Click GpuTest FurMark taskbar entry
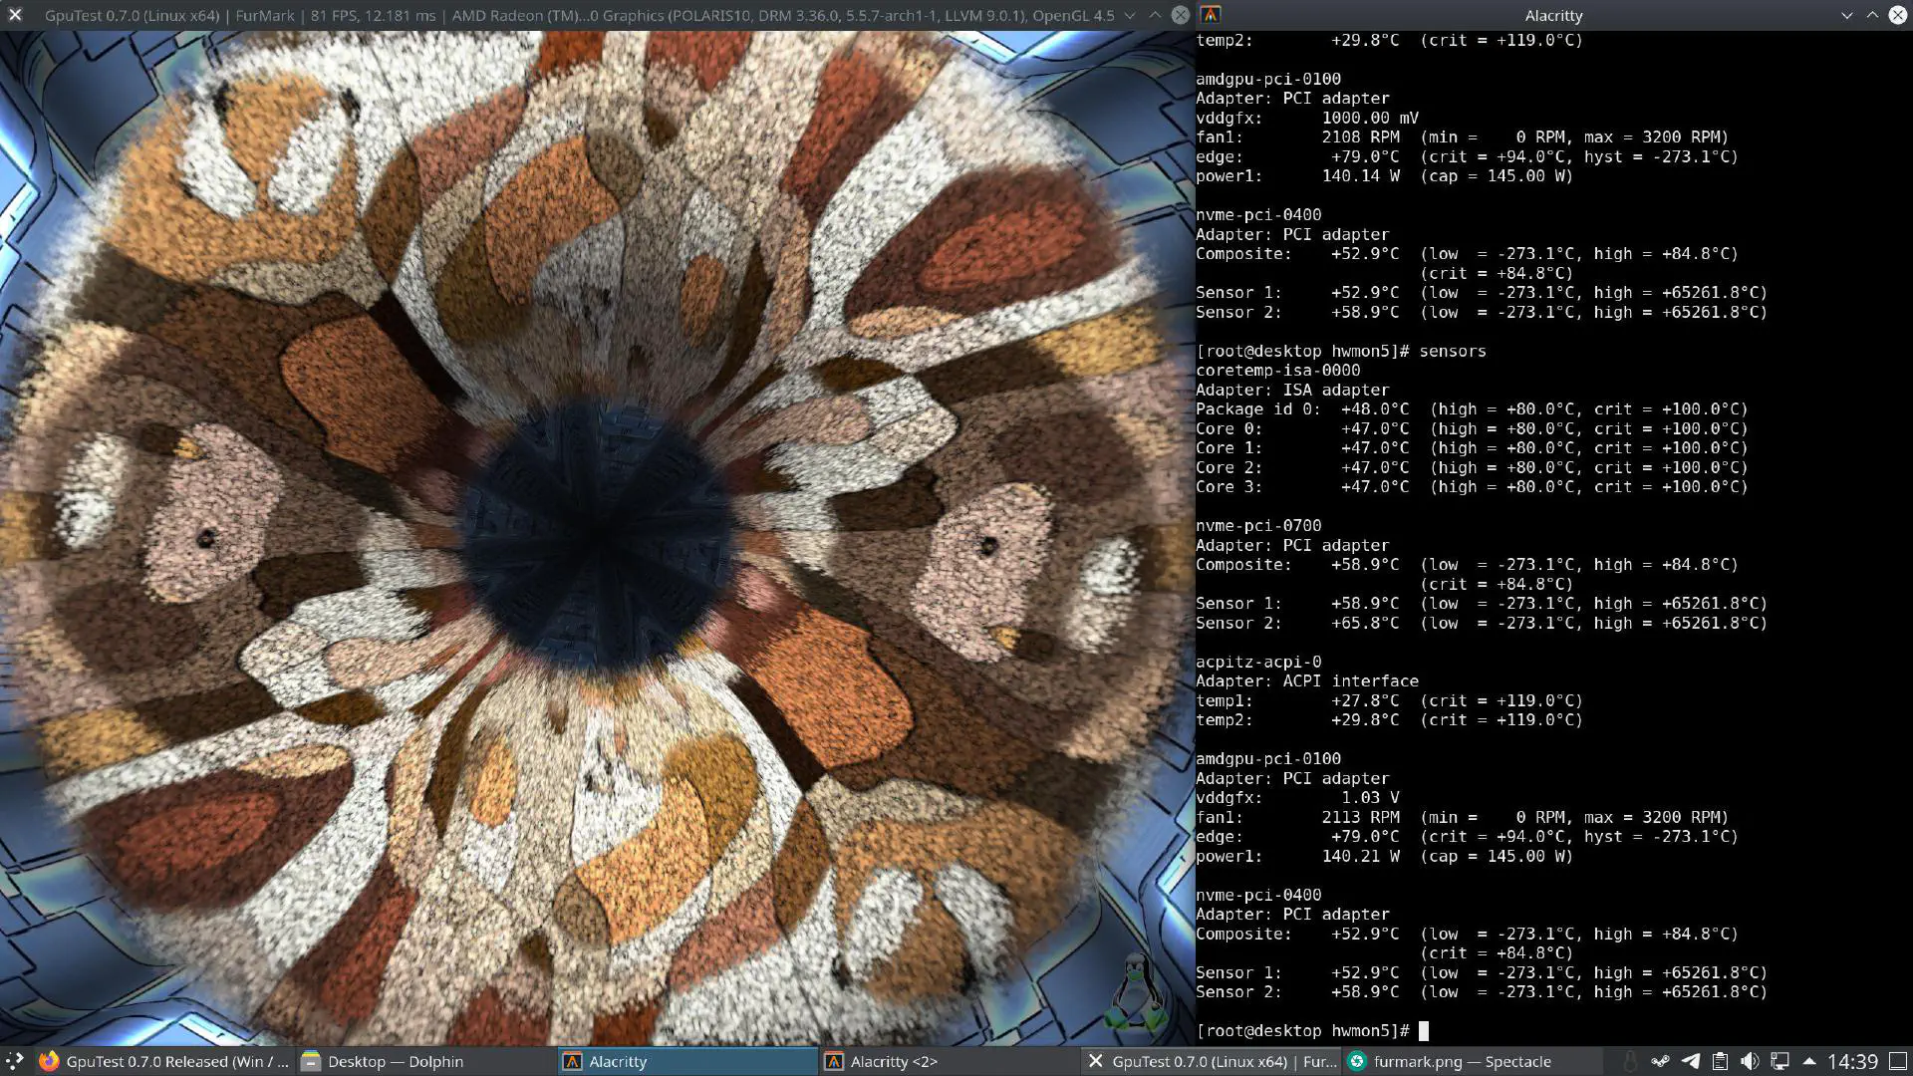This screenshot has height=1076, width=1913. [1212, 1061]
